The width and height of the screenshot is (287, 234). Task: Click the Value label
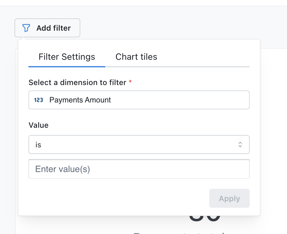pos(39,125)
